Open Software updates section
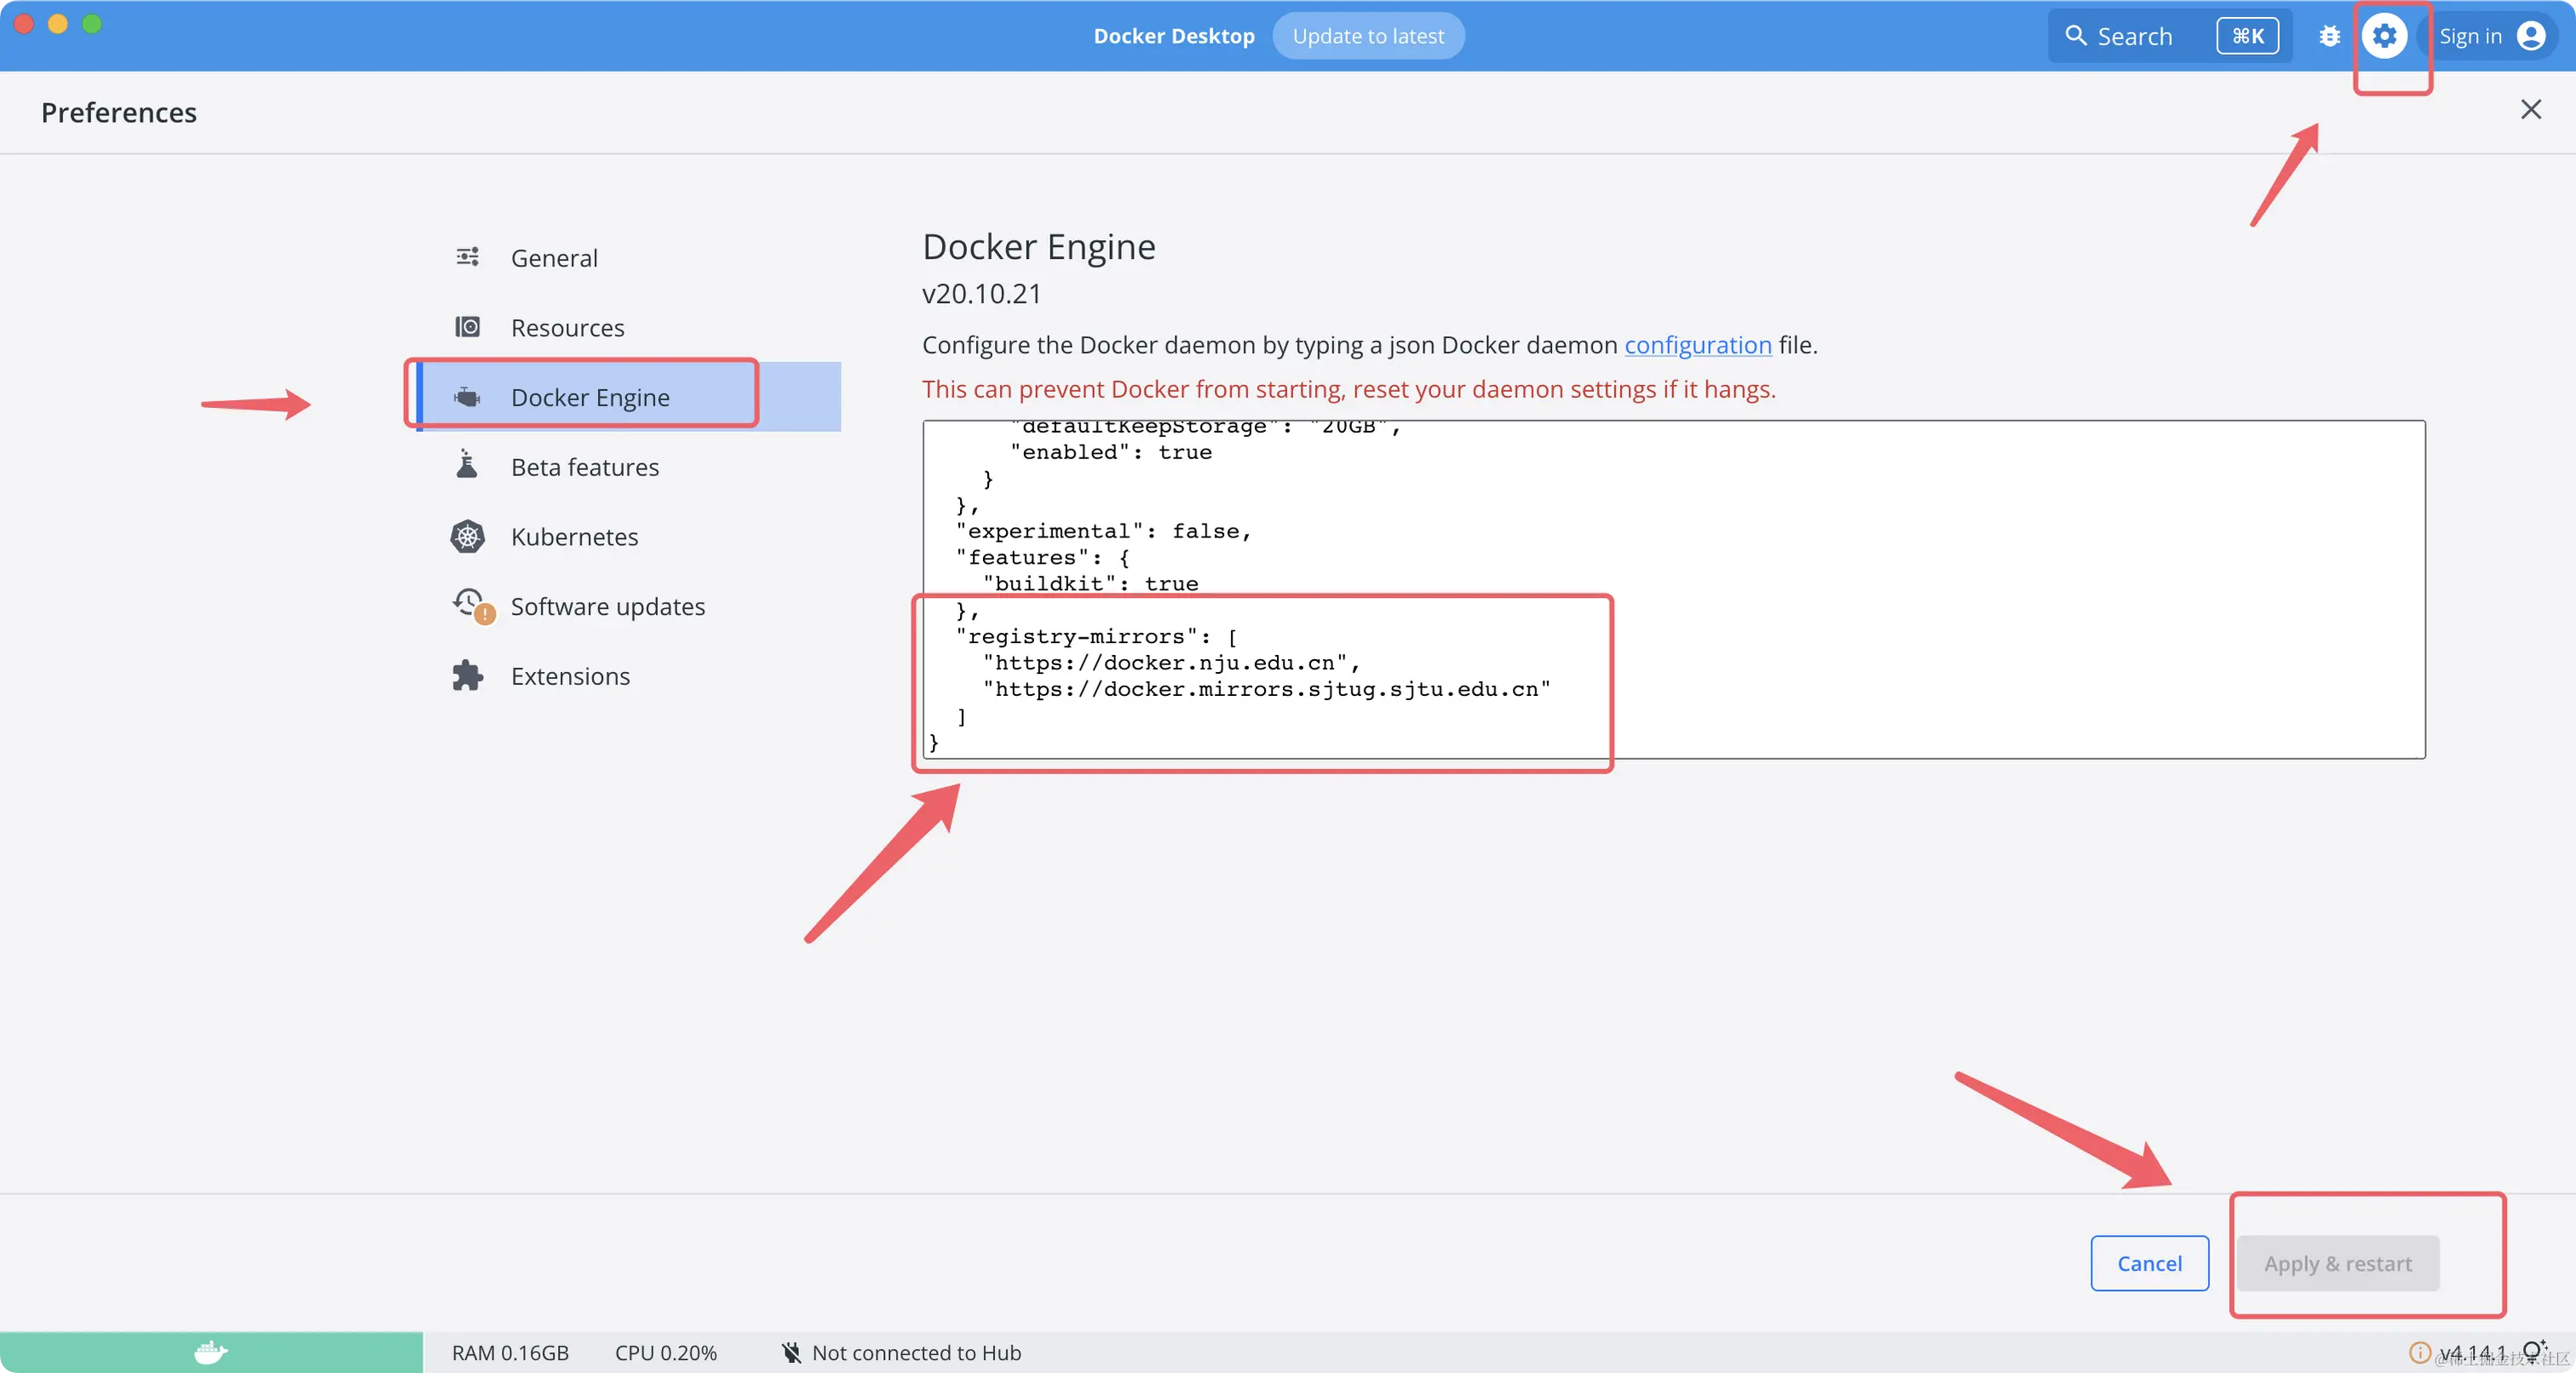The image size is (2576, 1373). tap(607, 606)
